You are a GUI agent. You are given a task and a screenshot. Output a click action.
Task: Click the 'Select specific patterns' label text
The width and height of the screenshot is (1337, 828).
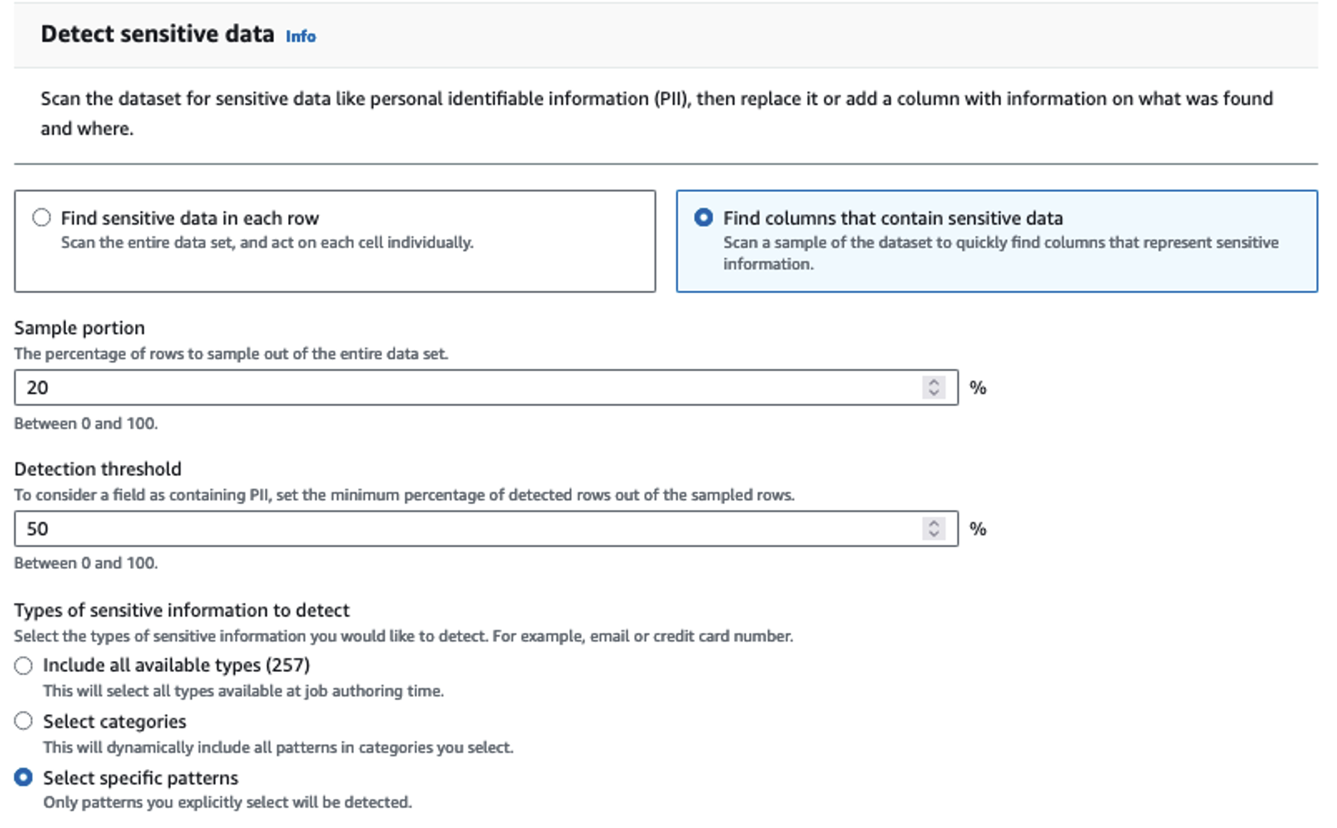click(140, 778)
